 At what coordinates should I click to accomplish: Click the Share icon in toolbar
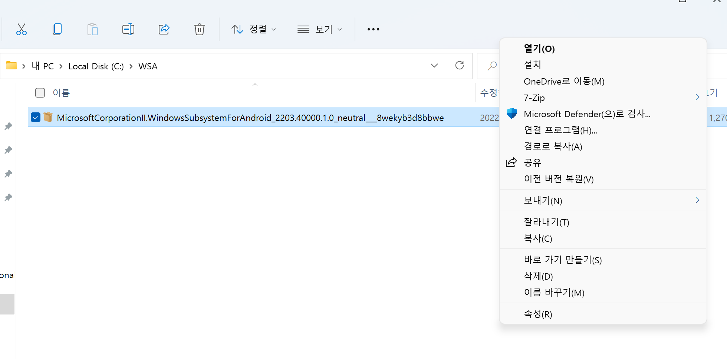[x=164, y=29]
